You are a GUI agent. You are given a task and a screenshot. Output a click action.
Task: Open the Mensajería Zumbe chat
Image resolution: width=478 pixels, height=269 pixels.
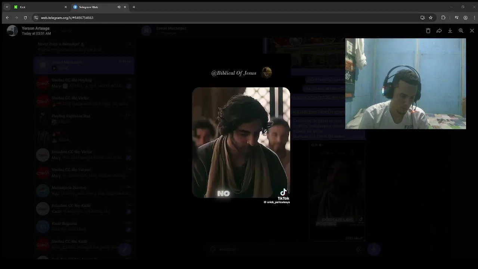pos(84,191)
